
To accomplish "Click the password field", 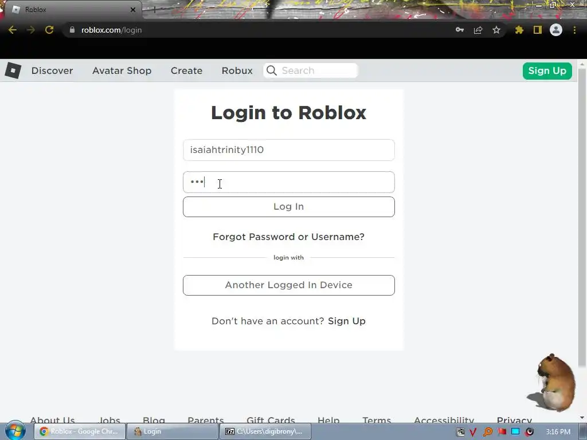I will tap(289, 182).
